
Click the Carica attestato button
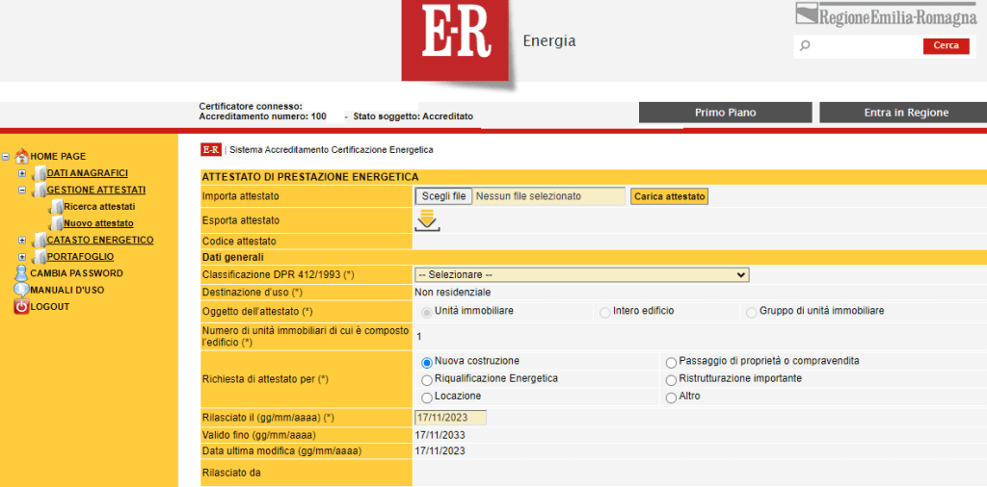[669, 196]
